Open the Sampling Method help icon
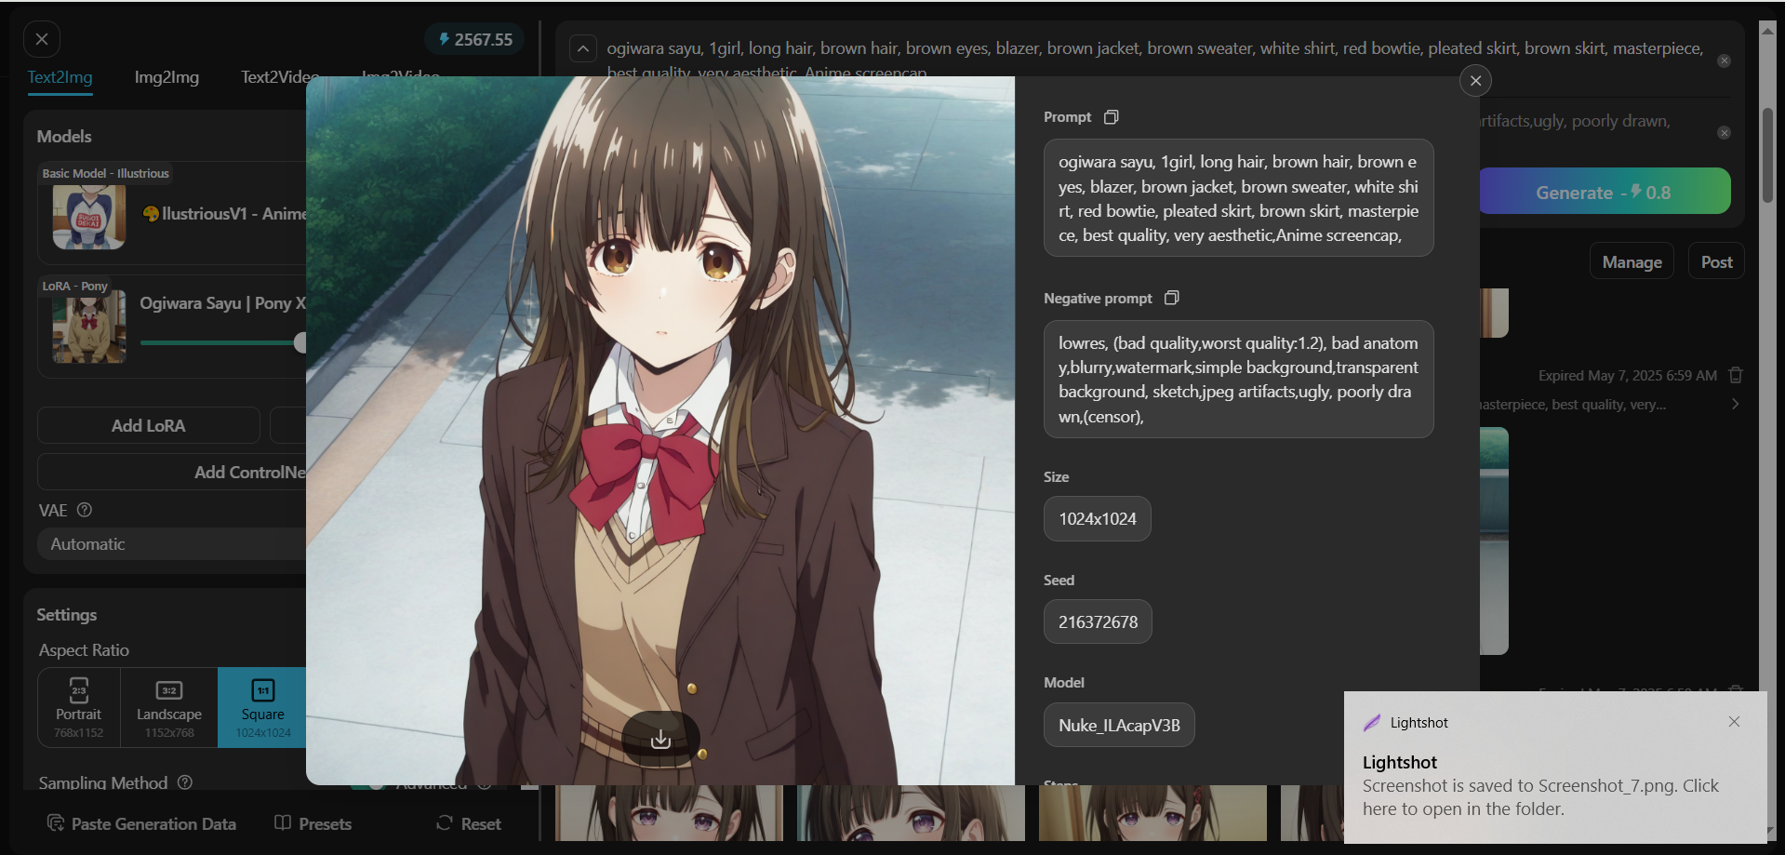 click(x=184, y=782)
